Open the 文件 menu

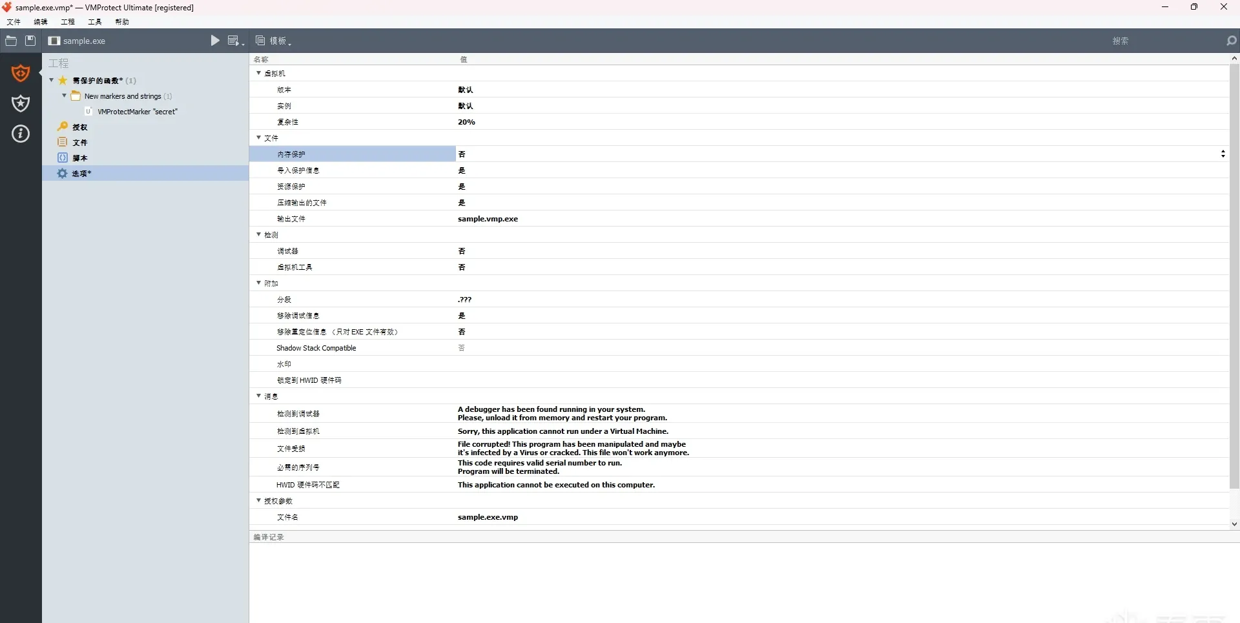[14, 22]
